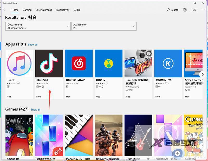
Task: Switch to the Productivity tab
Action: 62,10
